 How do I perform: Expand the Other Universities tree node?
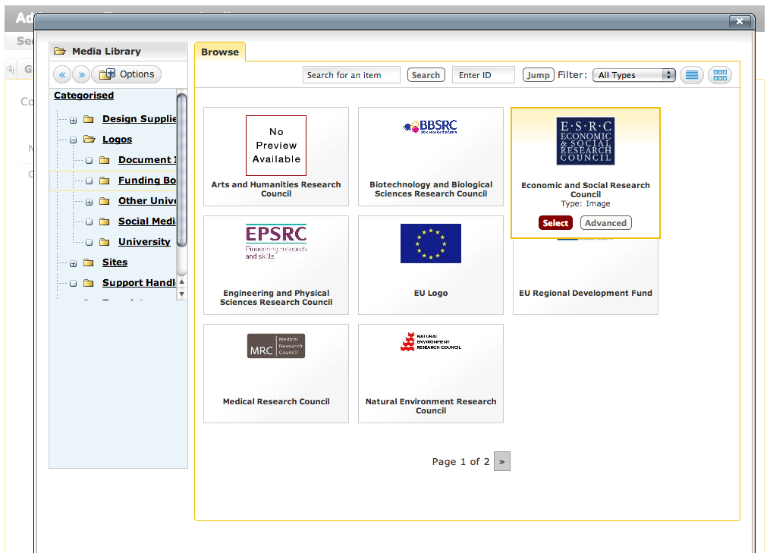[89, 202]
